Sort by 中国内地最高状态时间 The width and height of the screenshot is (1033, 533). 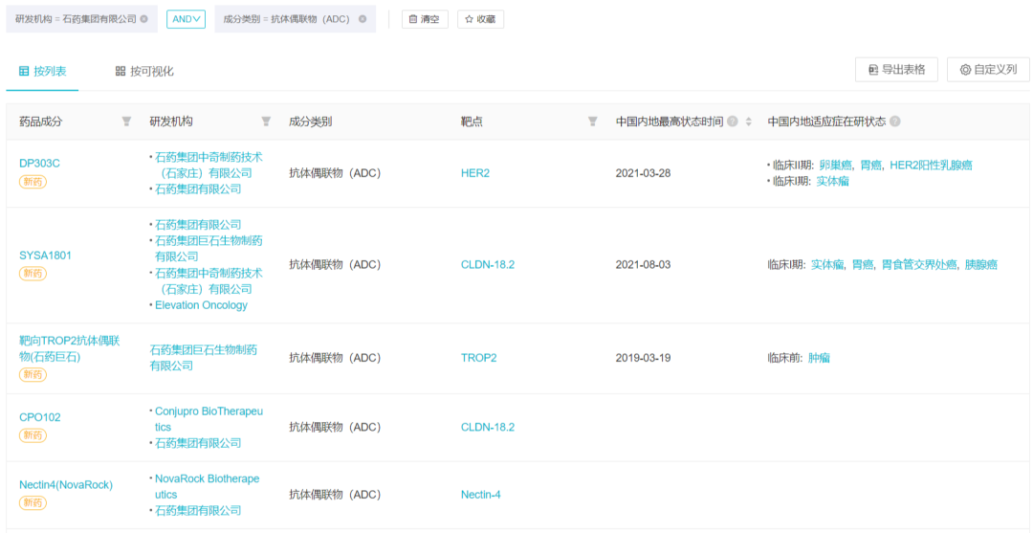click(x=748, y=122)
